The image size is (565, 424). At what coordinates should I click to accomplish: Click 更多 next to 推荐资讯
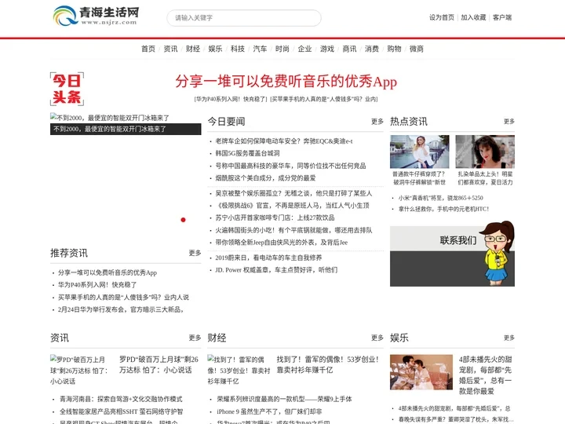[x=195, y=253]
